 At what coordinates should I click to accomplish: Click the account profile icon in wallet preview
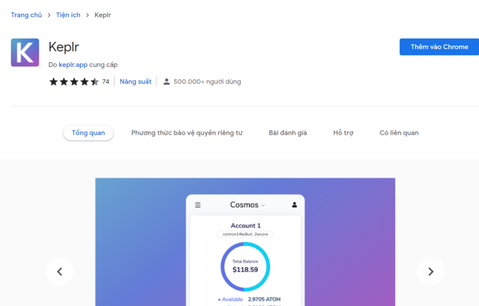coord(294,205)
